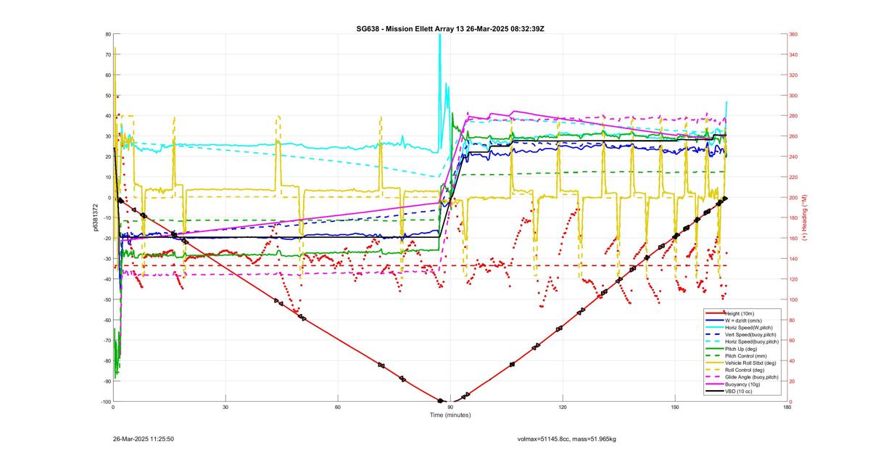
Task: Click the timestamp '26-Mar-2025 11:25:50'
Action: [x=144, y=439]
